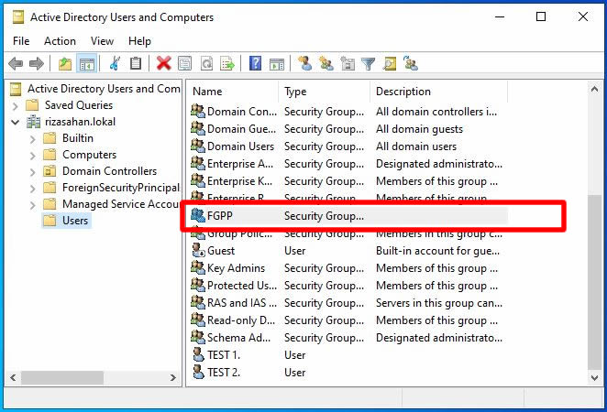Image resolution: width=607 pixels, height=412 pixels.
Task: Create a new user toolbar icon
Action: tap(304, 63)
